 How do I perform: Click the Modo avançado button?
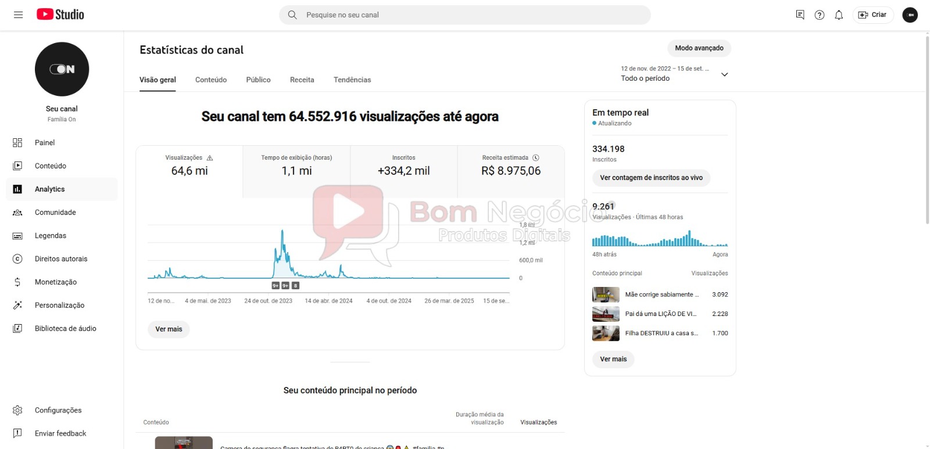[699, 48]
